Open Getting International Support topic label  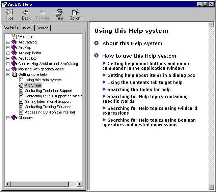(48, 101)
